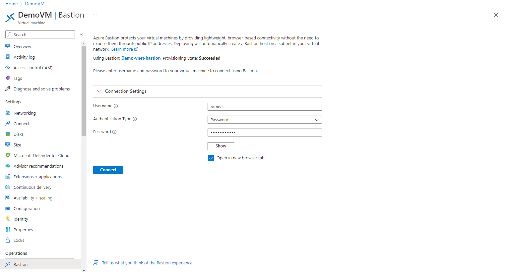Screen dimensions: 508x272
Task: Click the Show password button
Action: (x=221, y=146)
